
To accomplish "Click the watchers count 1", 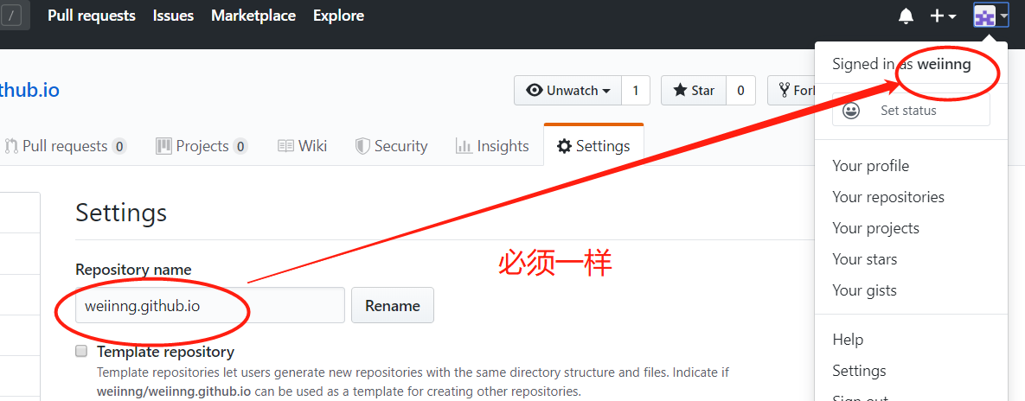I will tap(636, 91).
